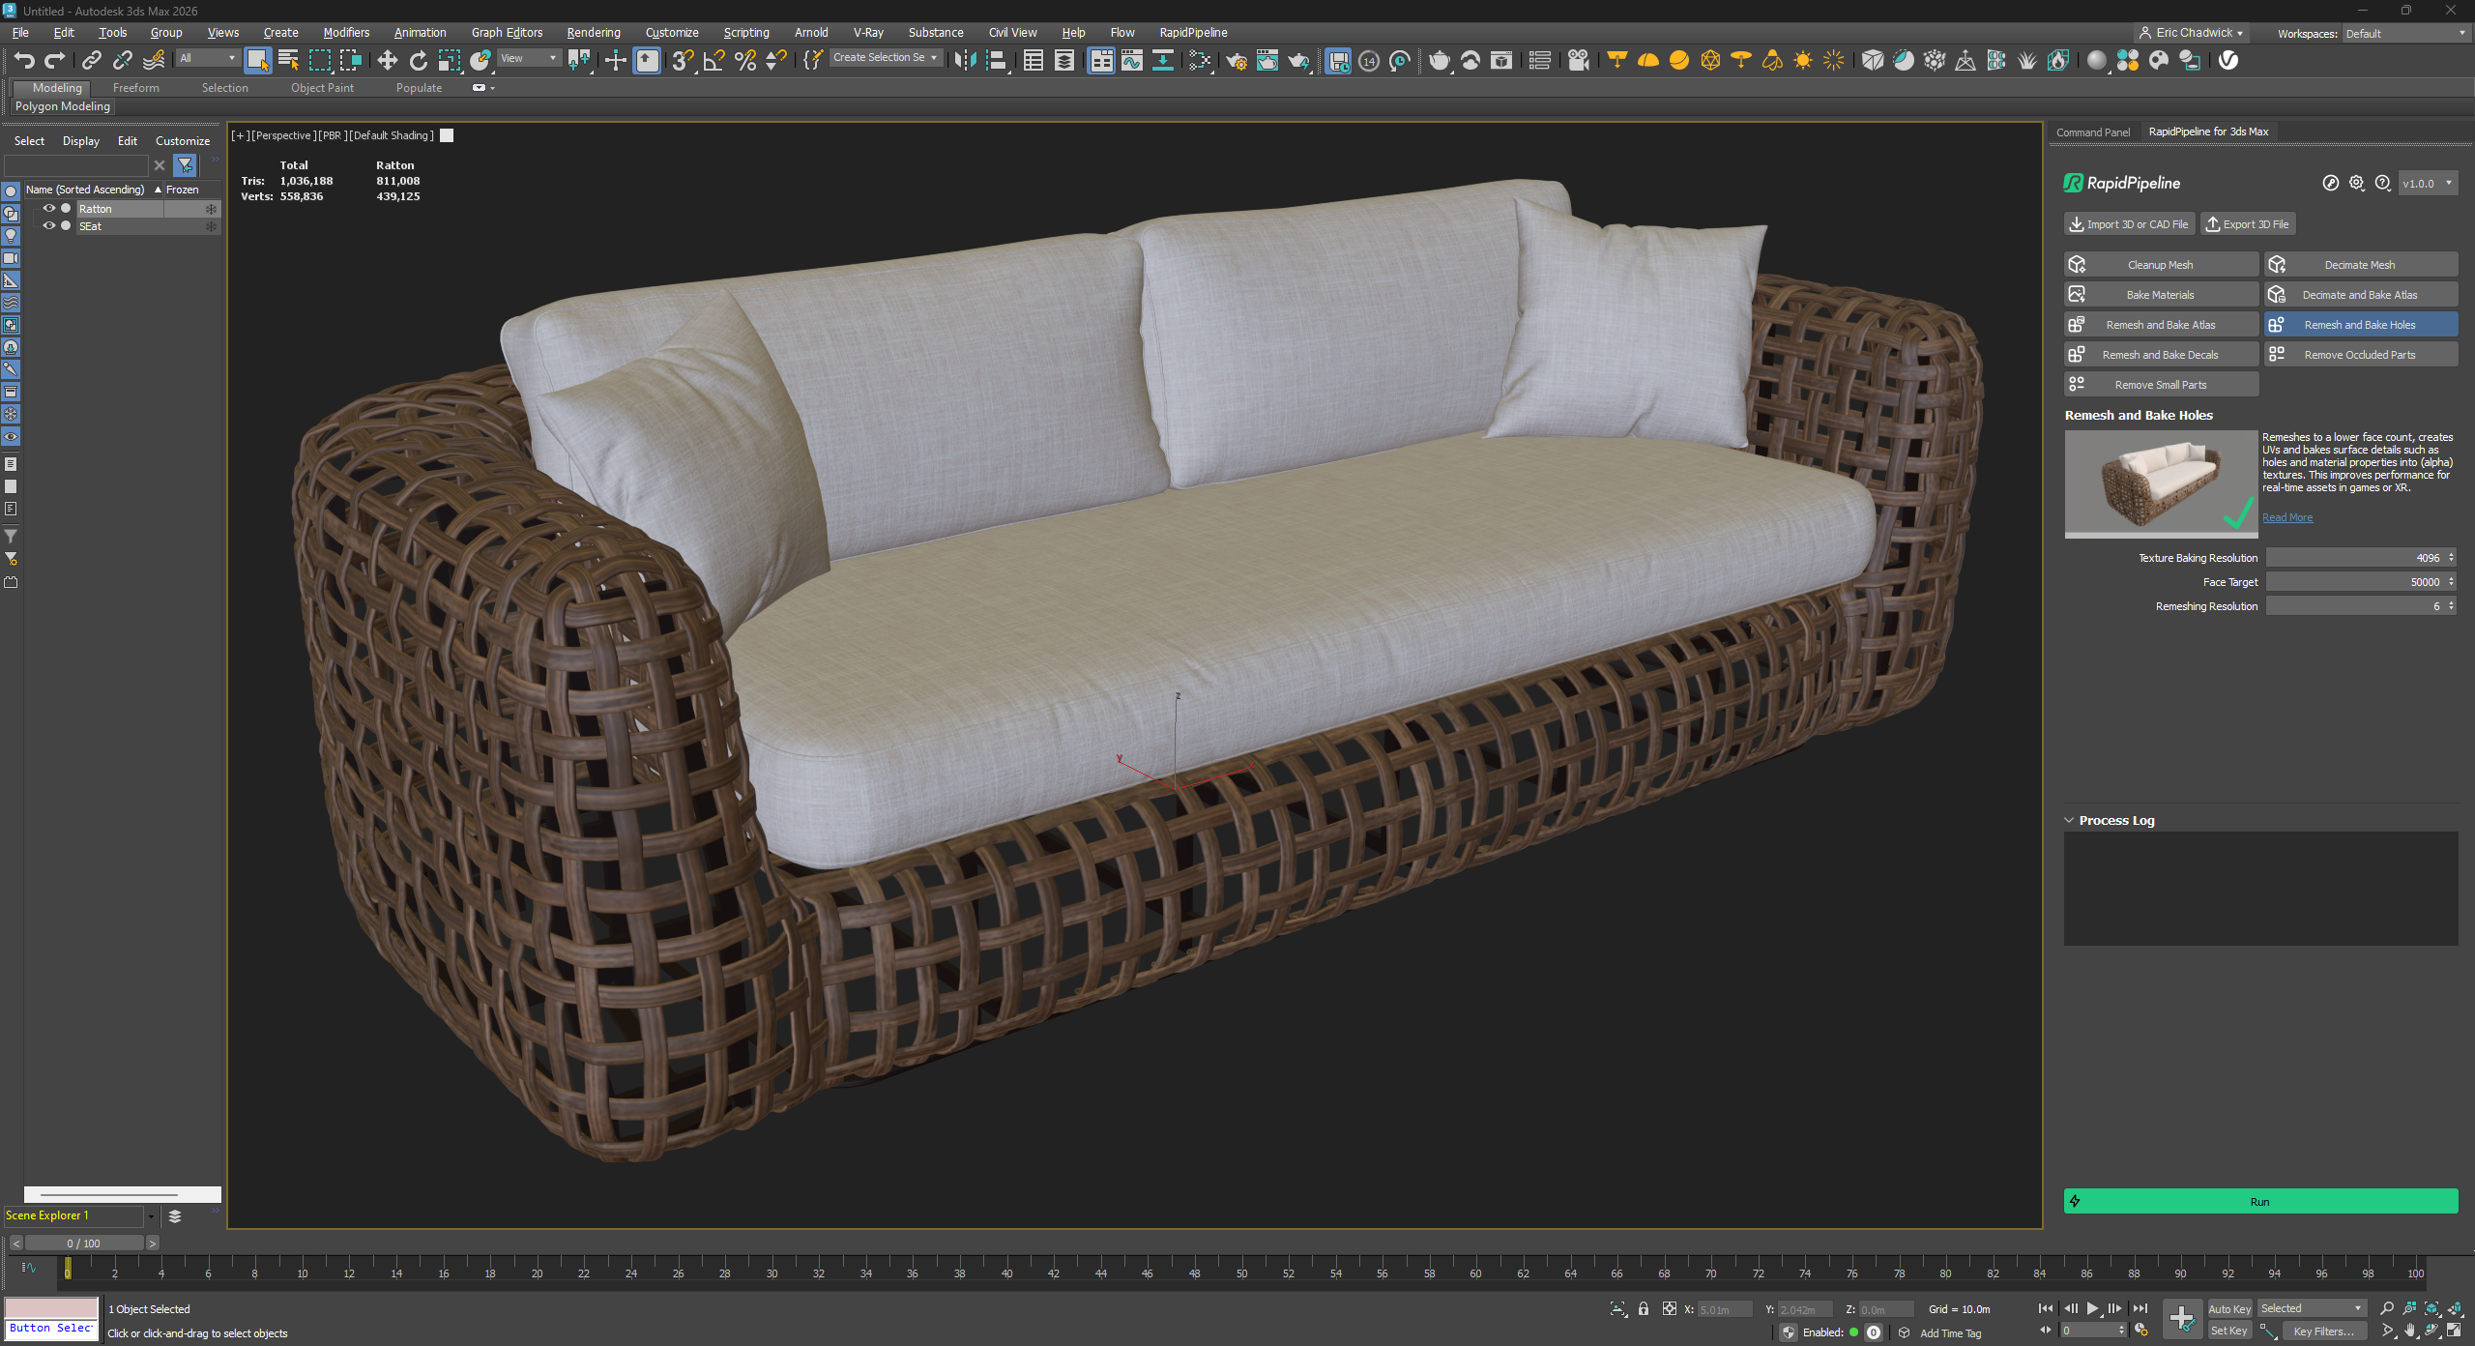
Task: Toggle visibility of the Ratton object
Action: tap(48, 209)
